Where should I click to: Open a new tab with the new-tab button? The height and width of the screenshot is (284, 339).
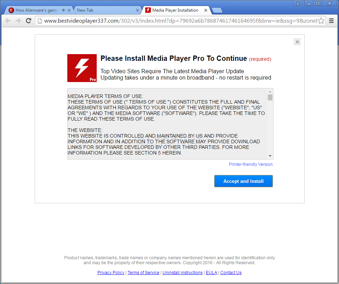coord(217,10)
